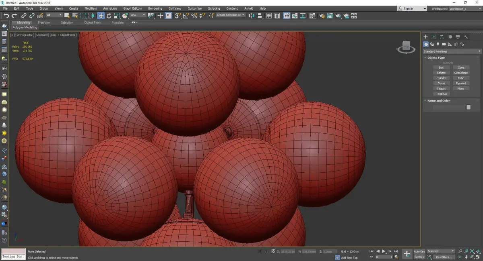The image size is (483, 261).
Task: Click the Set Key button
Action: point(419,257)
